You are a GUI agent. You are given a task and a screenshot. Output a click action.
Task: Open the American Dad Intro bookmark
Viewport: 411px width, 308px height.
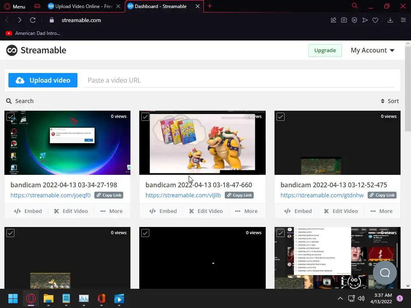33,33
